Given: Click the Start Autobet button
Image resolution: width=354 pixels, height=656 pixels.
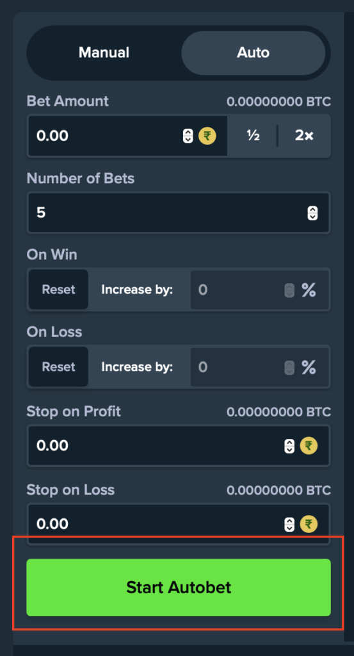Looking at the screenshot, I should [x=179, y=587].
